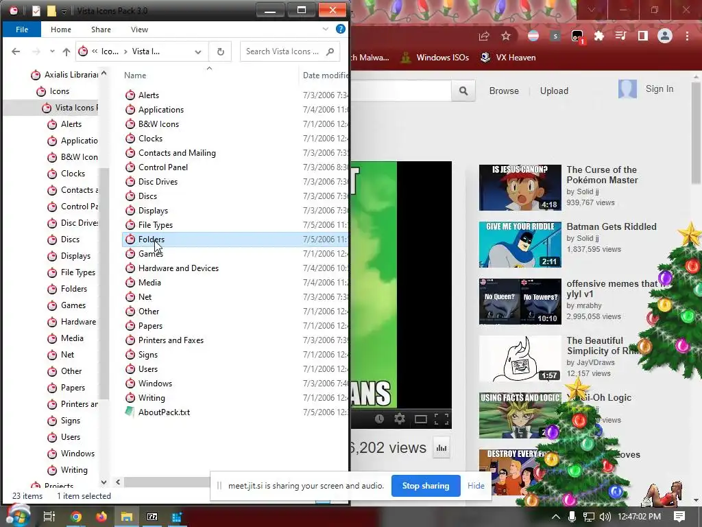Image resolution: width=702 pixels, height=527 pixels.
Task: Toggle the browser side panel icon
Action: point(643,36)
